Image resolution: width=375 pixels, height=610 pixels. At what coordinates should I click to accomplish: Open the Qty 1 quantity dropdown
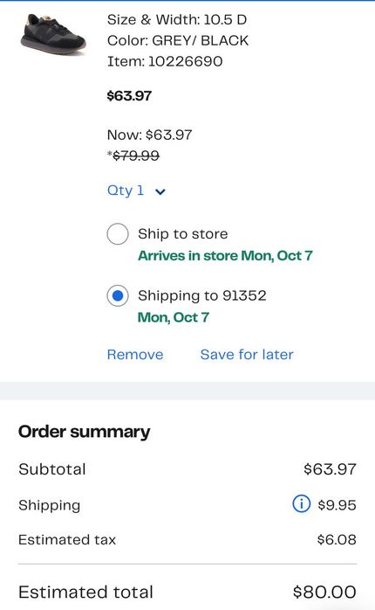pos(136,191)
